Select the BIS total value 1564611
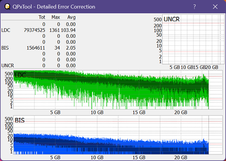Viewport: 226px width, 161px height. tap(36, 48)
